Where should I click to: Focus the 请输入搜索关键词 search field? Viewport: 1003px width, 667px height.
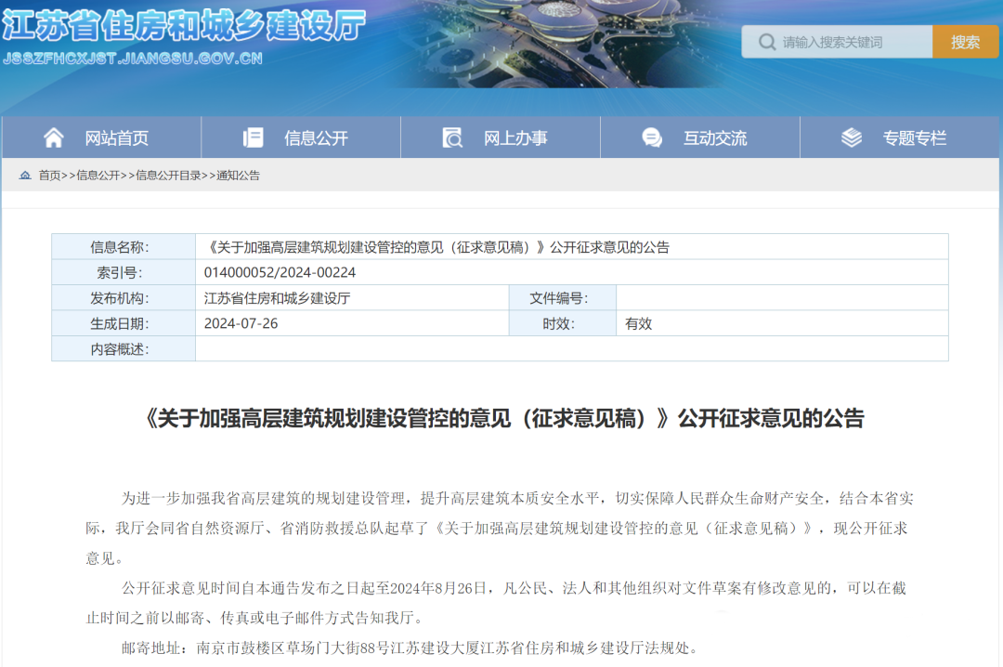(x=850, y=42)
